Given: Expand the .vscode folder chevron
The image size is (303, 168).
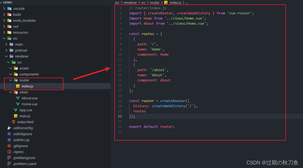Looking at the screenshot, I should tap(4, 8).
